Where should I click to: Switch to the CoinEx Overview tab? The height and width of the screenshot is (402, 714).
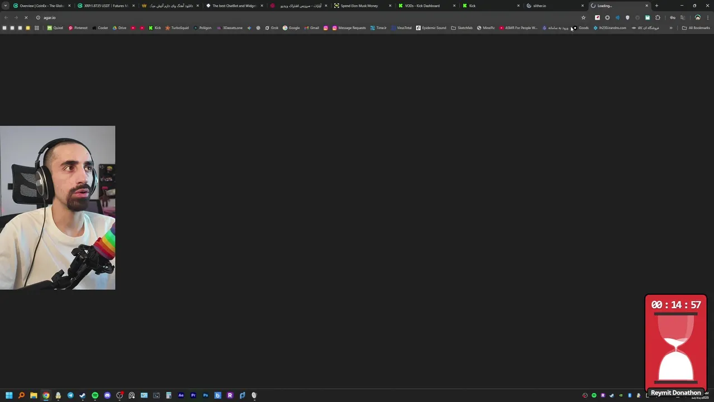[x=41, y=6]
